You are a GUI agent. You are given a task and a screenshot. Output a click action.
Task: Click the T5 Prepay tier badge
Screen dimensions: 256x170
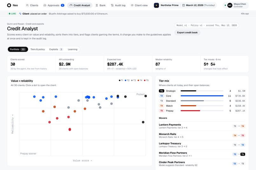tap(161, 111)
